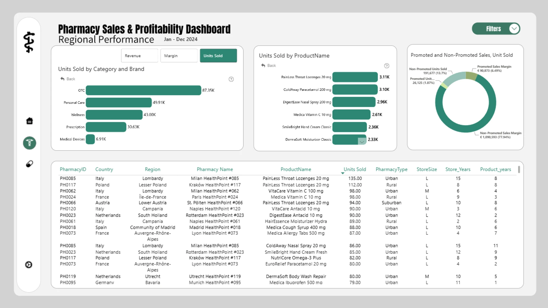Switch metric to Revenue

pos(139,56)
